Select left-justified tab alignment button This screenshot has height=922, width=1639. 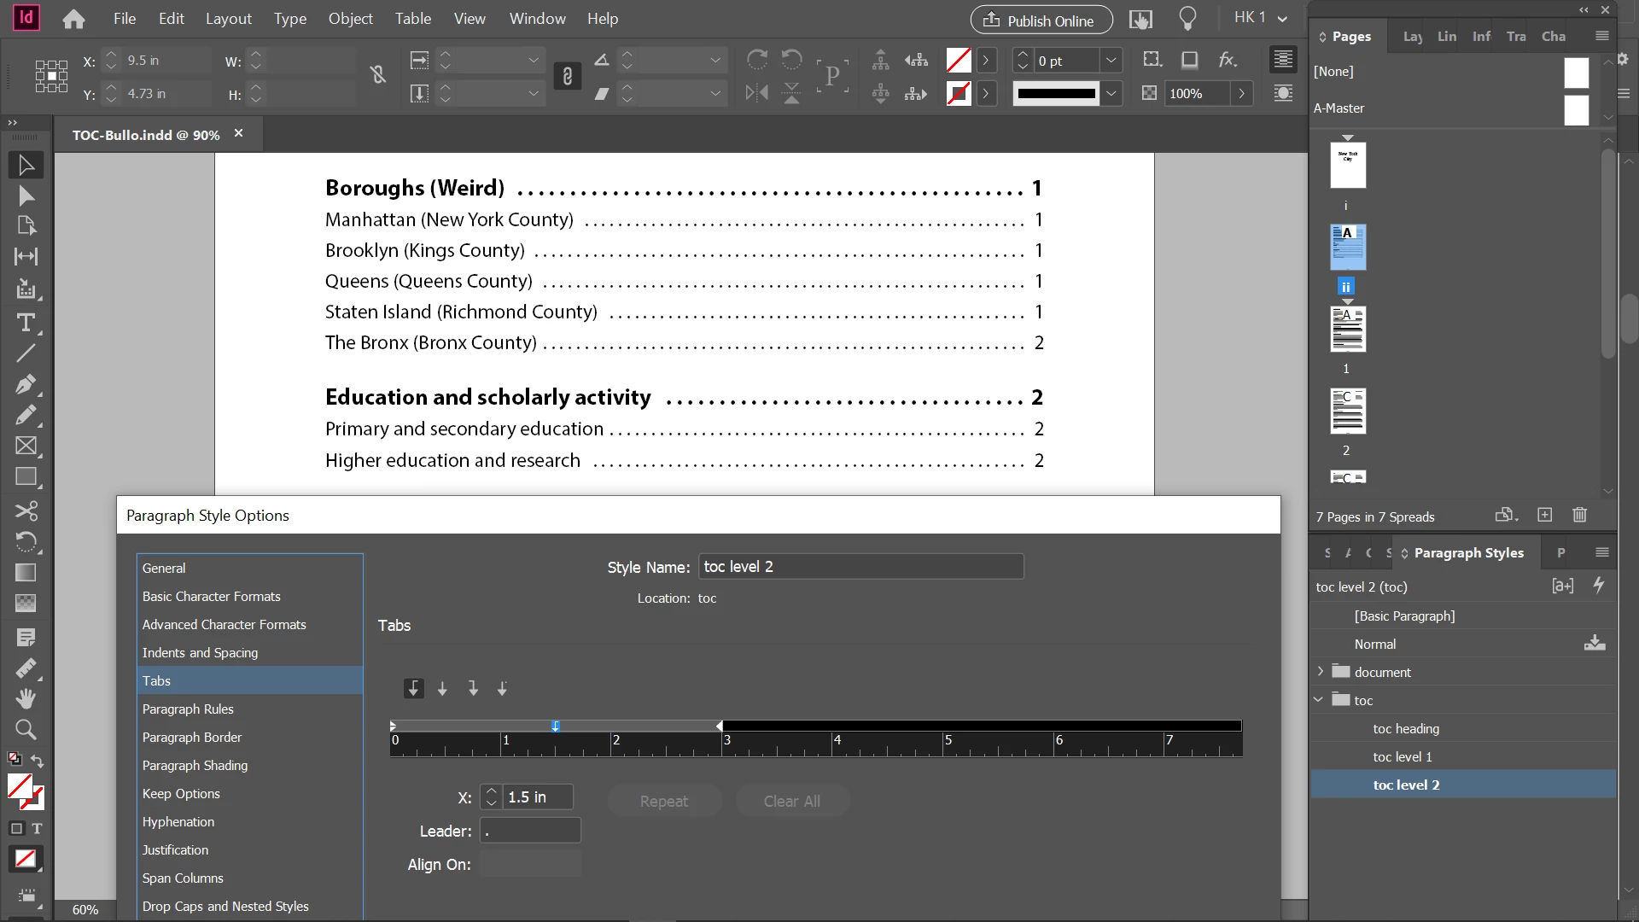pyautogui.click(x=413, y=688)
